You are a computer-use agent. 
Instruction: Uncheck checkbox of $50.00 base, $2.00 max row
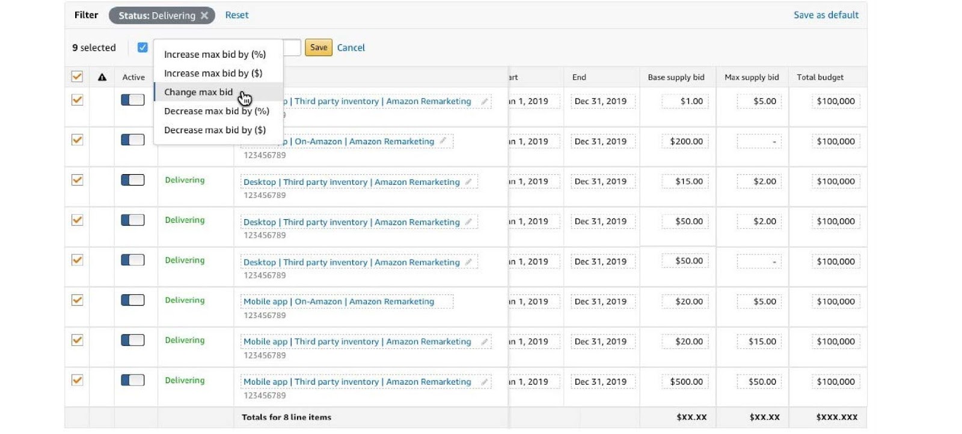coord(77,220)
